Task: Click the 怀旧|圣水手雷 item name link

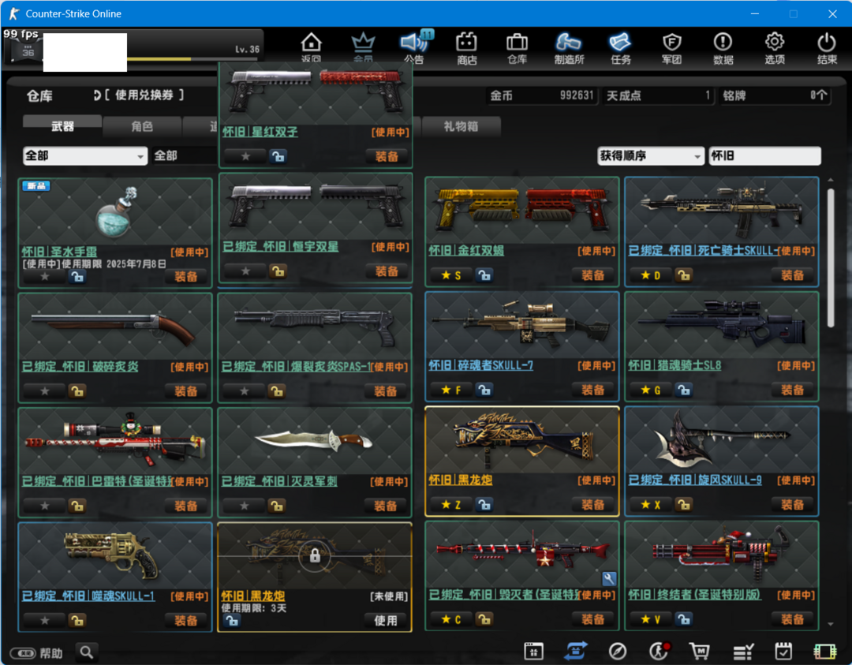Action: [59, 252]
